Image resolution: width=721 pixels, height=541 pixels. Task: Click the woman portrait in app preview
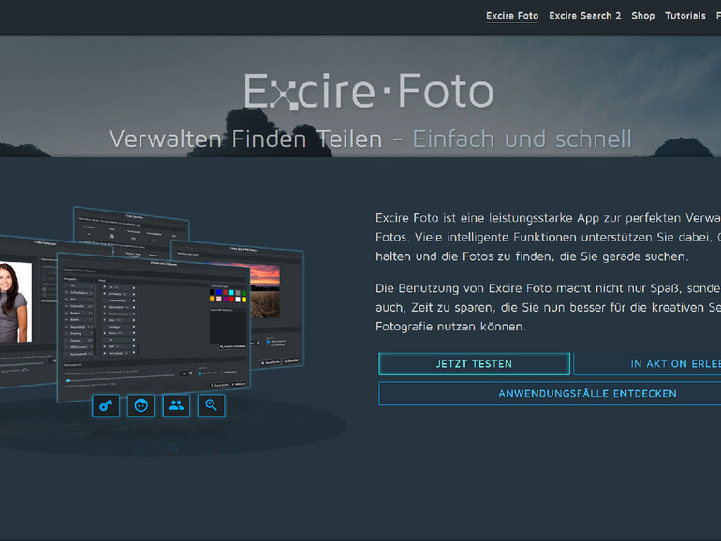tap(14, 302)
